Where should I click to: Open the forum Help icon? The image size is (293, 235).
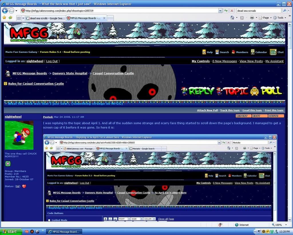pyautogui.click(x=205, y=52)
